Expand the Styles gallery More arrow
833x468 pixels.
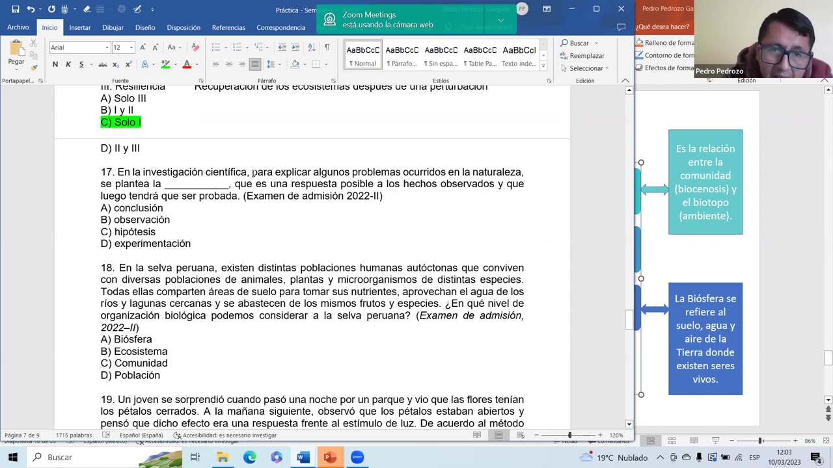543,66
